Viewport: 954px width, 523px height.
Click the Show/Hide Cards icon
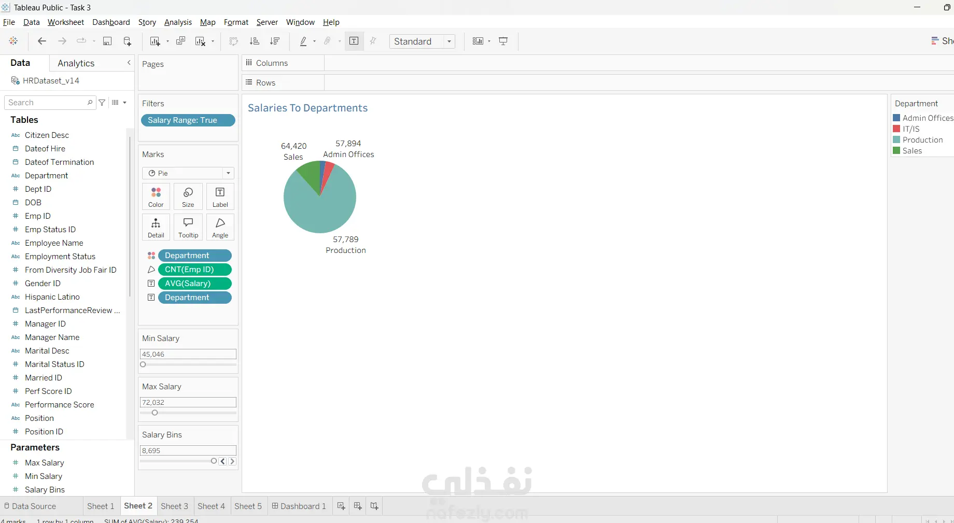pyautogui.click(x=478, y=41)
